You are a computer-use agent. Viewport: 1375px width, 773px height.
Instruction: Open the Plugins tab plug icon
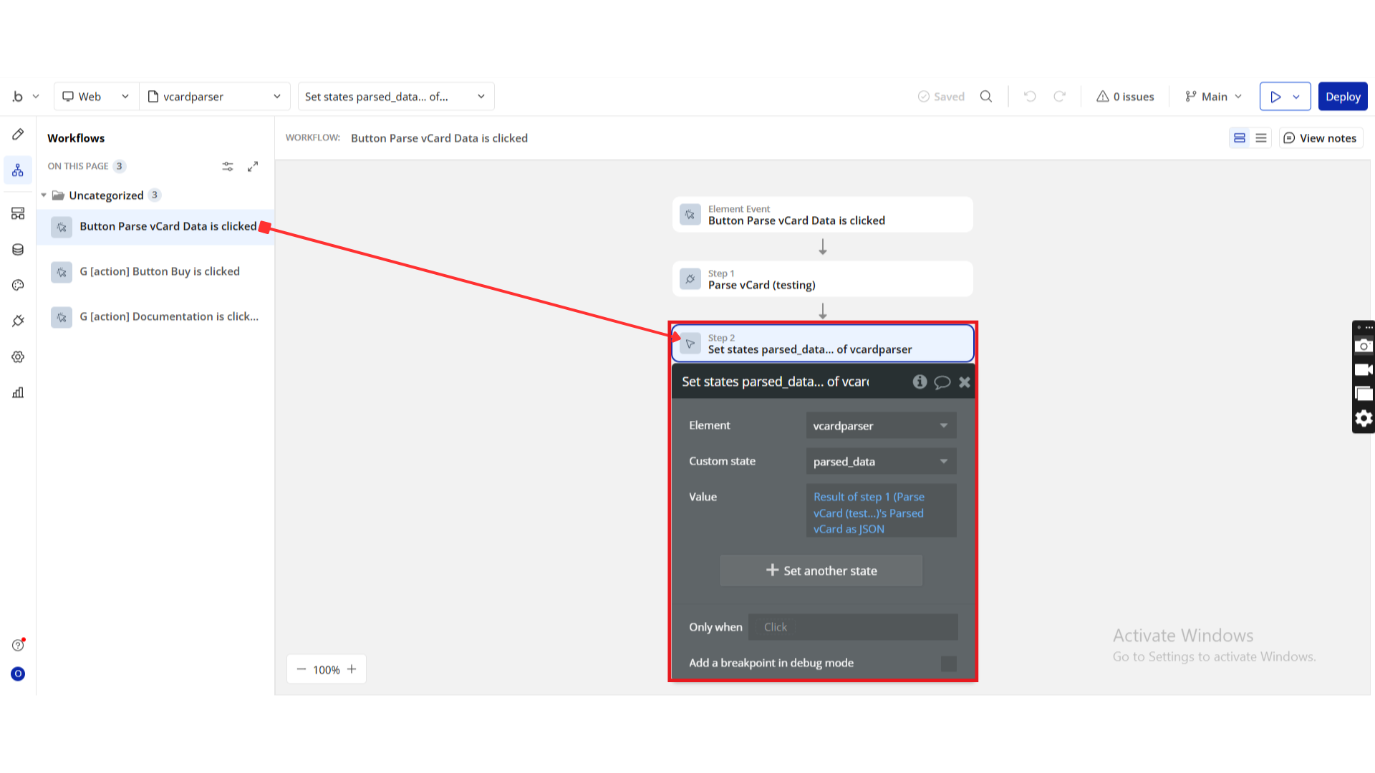[x=18, y=321]
